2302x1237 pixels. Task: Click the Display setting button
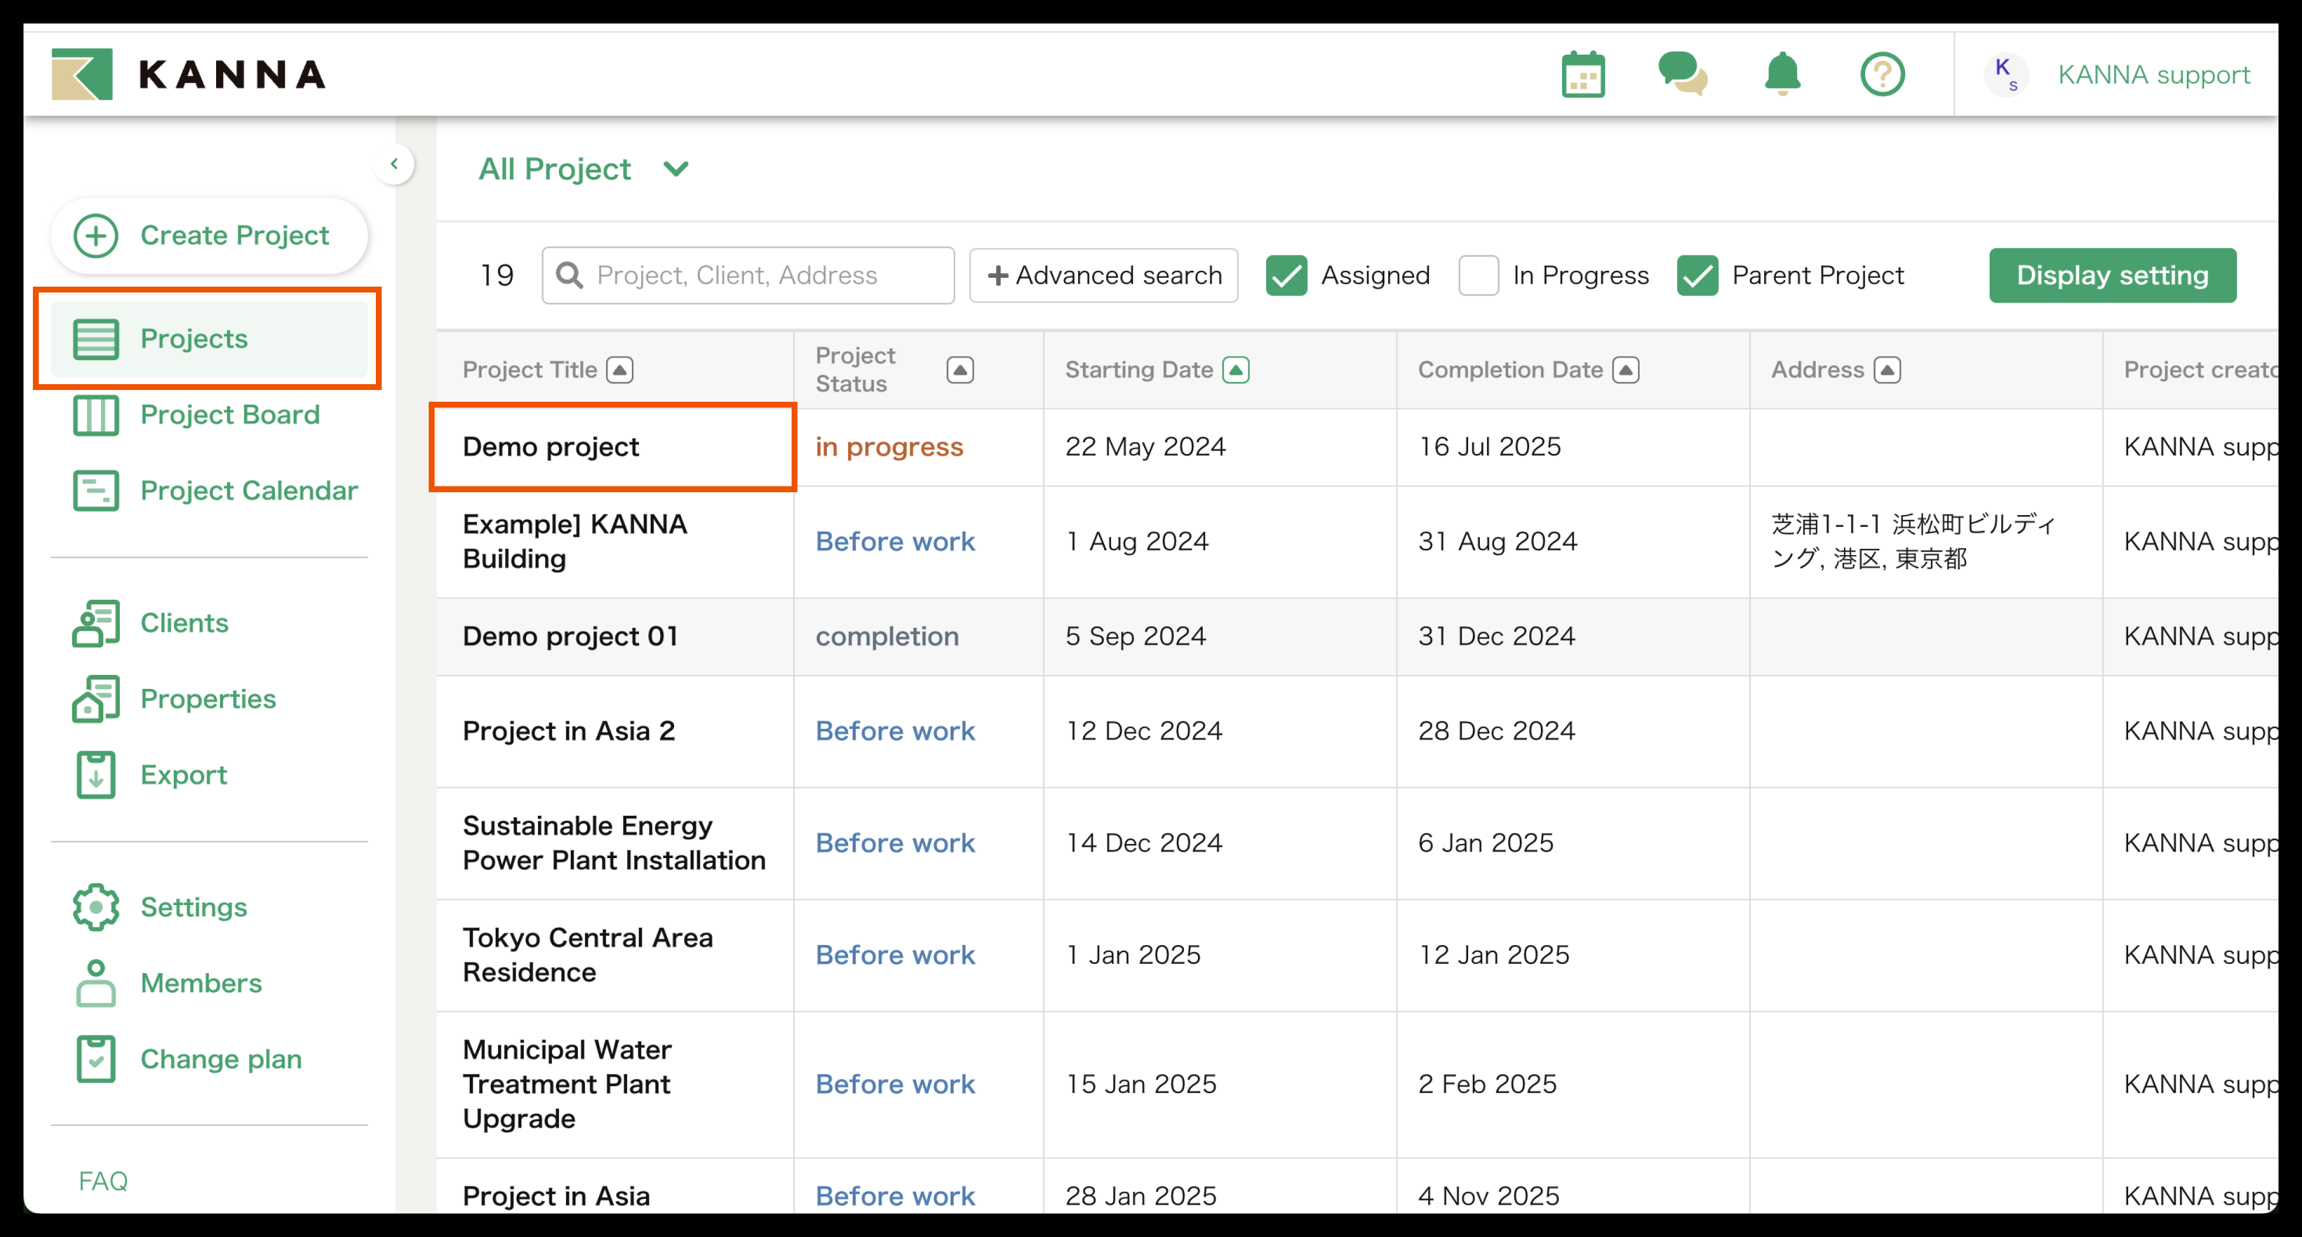point(2112,275)
